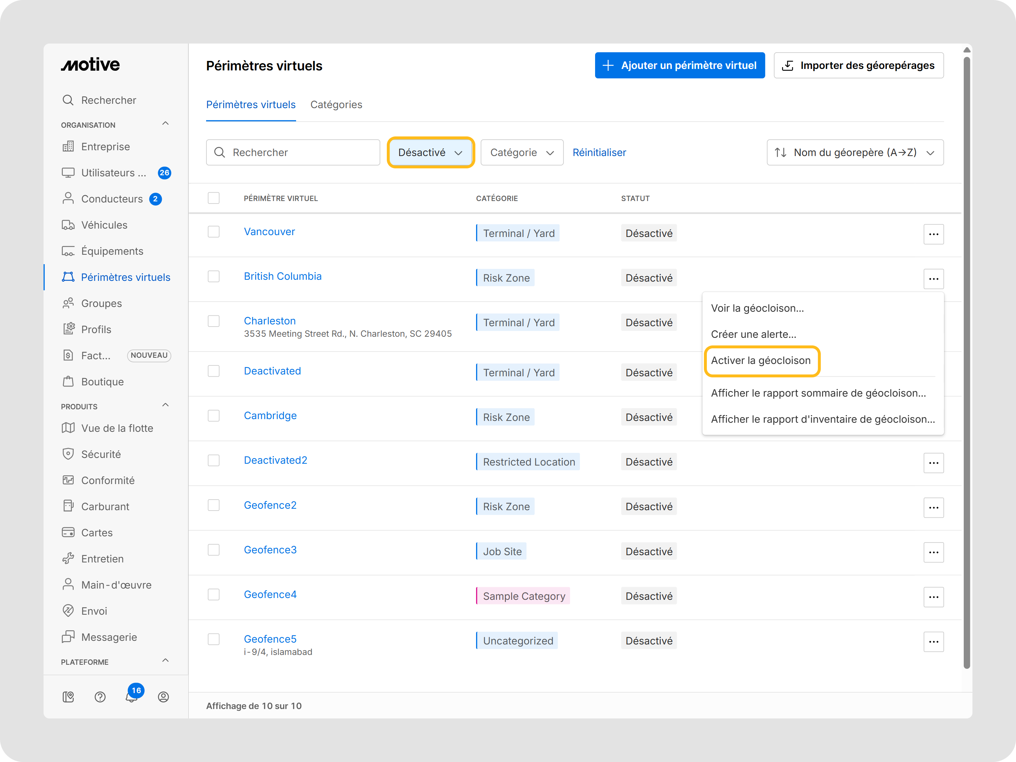The height and width of the screenshot is (762, 1016).
Task: Open the Carburant section
Action: click(x=105, y=506)
